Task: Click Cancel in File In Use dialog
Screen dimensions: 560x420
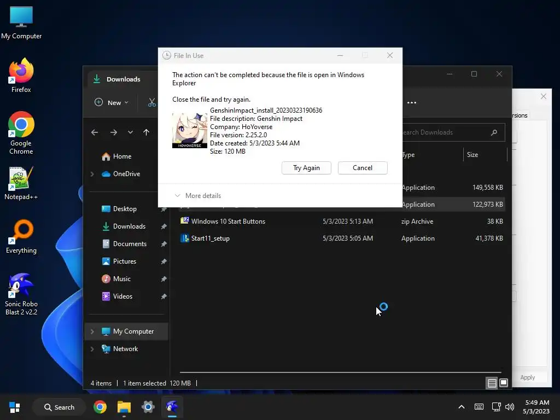Action: pos(363,168)
